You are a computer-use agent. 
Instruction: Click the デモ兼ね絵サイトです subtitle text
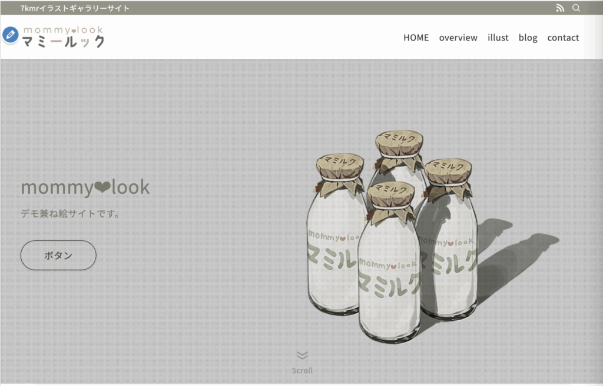coord(70,214)
